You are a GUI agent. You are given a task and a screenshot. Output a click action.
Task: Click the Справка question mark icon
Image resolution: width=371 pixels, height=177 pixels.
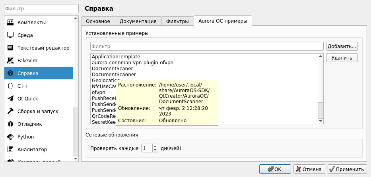click(11, 73)
